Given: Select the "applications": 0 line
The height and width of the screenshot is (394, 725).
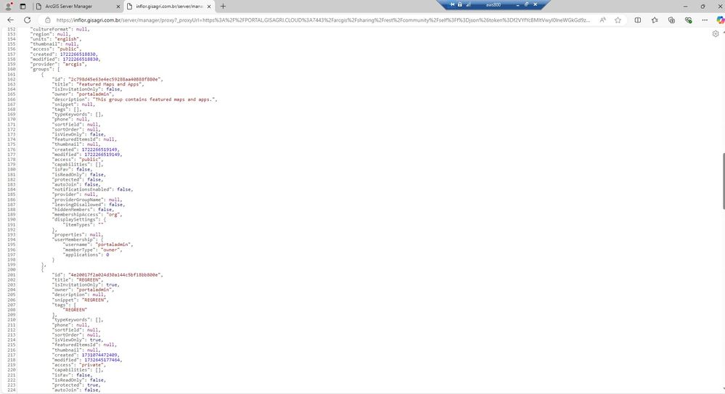Looking at the screenshot, I should coord(86,255).
